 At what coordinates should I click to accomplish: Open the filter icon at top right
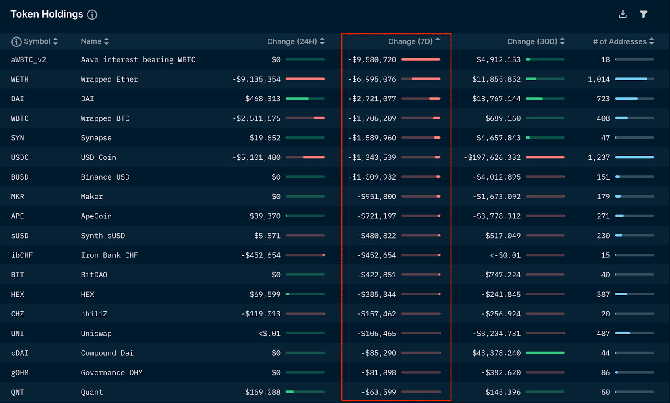644,14
